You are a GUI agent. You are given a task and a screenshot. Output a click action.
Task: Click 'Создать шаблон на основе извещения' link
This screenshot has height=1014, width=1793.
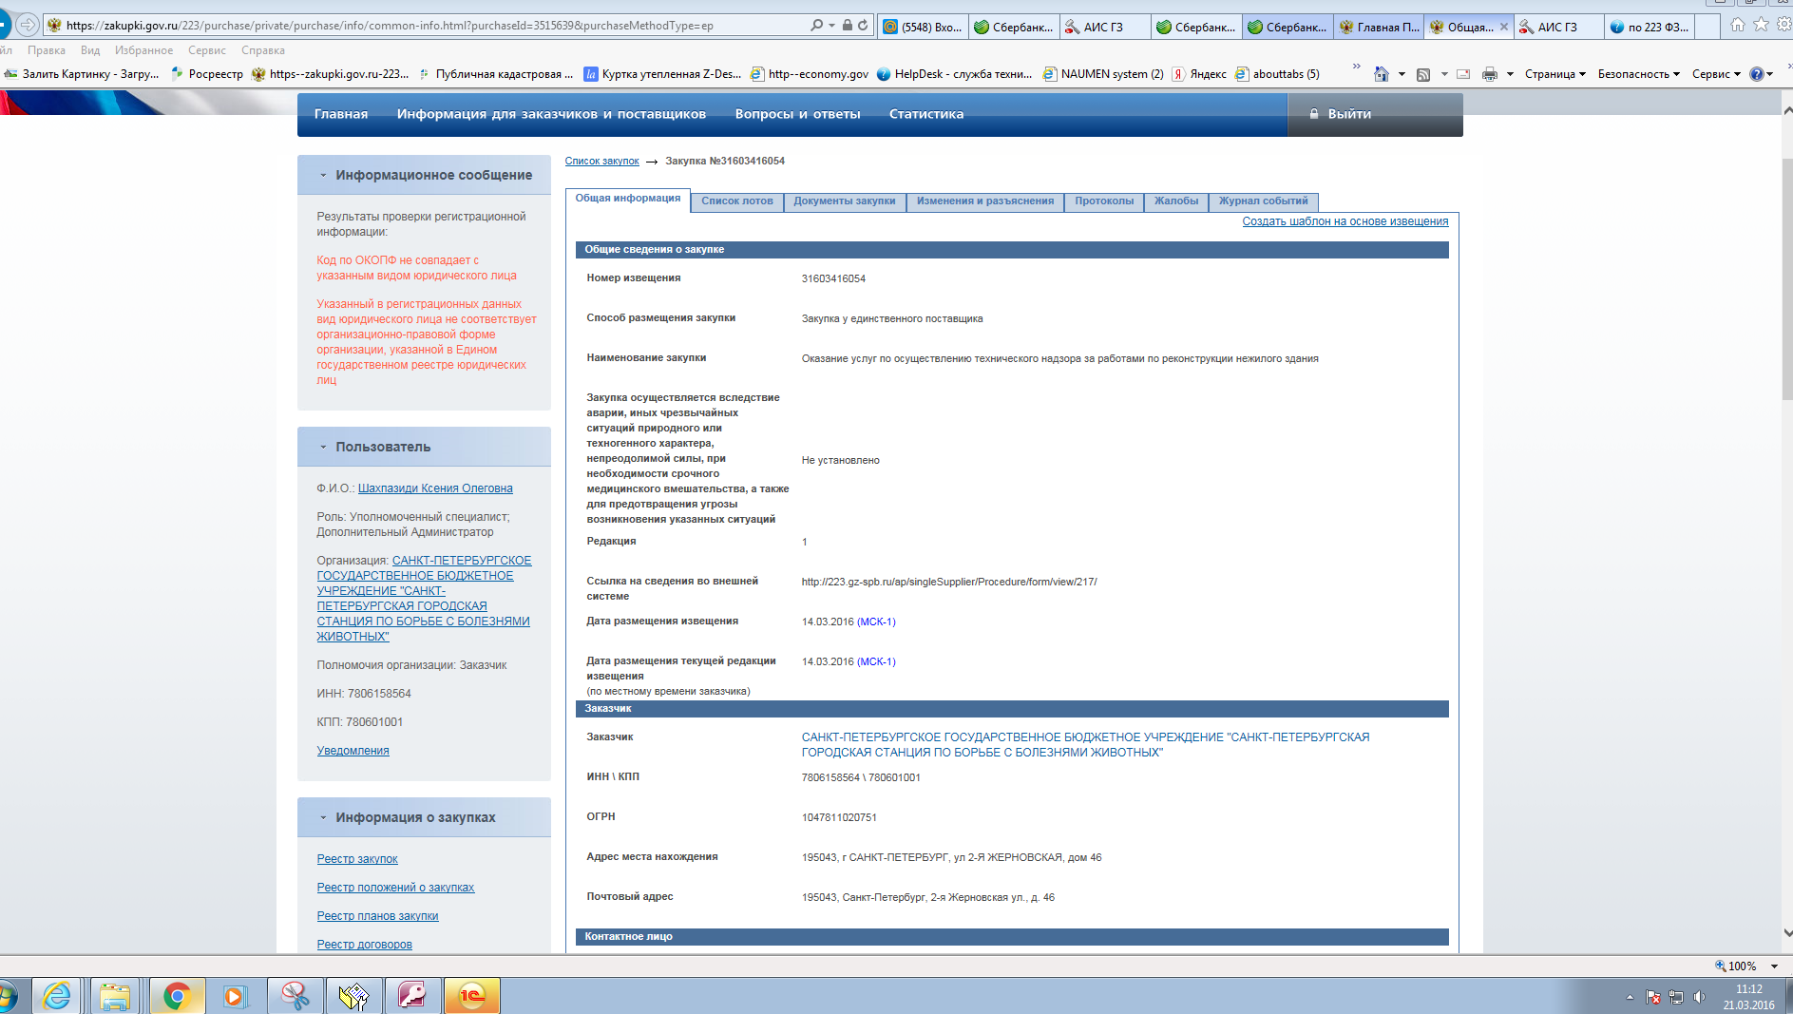point(1345,221)
